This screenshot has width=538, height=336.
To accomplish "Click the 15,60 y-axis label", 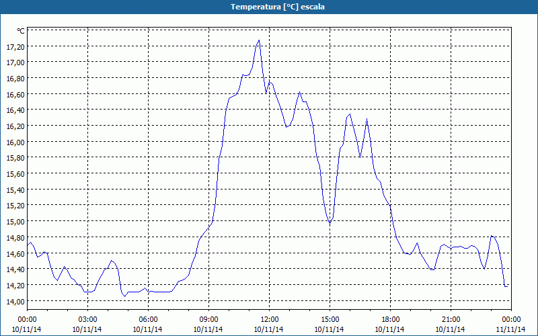I will click(15, 174).
